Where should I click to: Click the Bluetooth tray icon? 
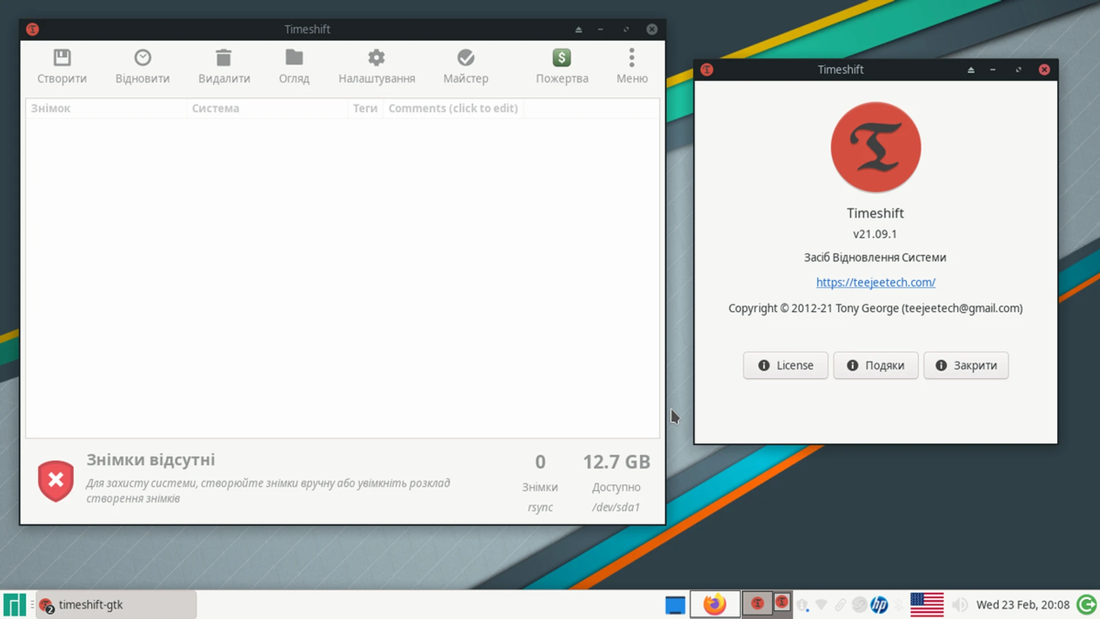899,605
